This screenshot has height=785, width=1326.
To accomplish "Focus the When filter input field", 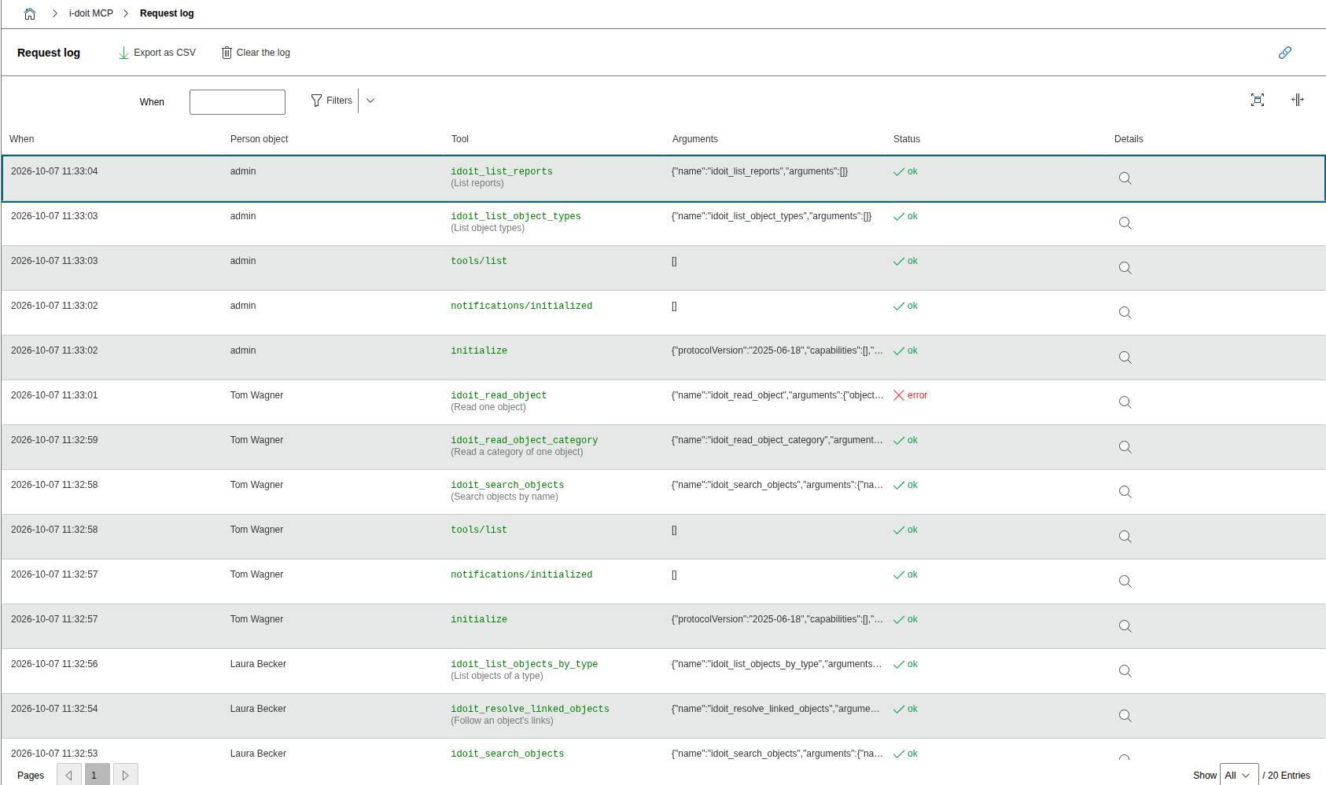I will tap(238, 102).
